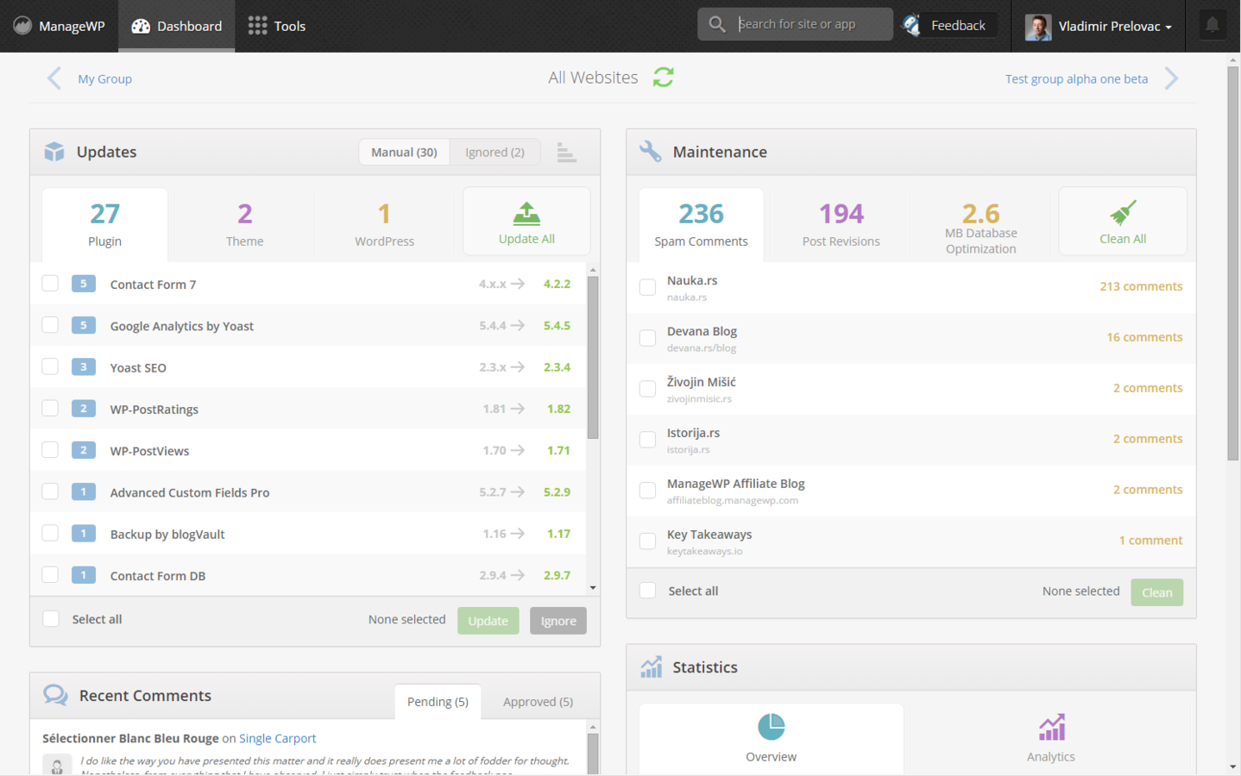Click the Updates list scrollbar thumb
The height and width of the screenshot is (776, 1241).
[593, 358]
